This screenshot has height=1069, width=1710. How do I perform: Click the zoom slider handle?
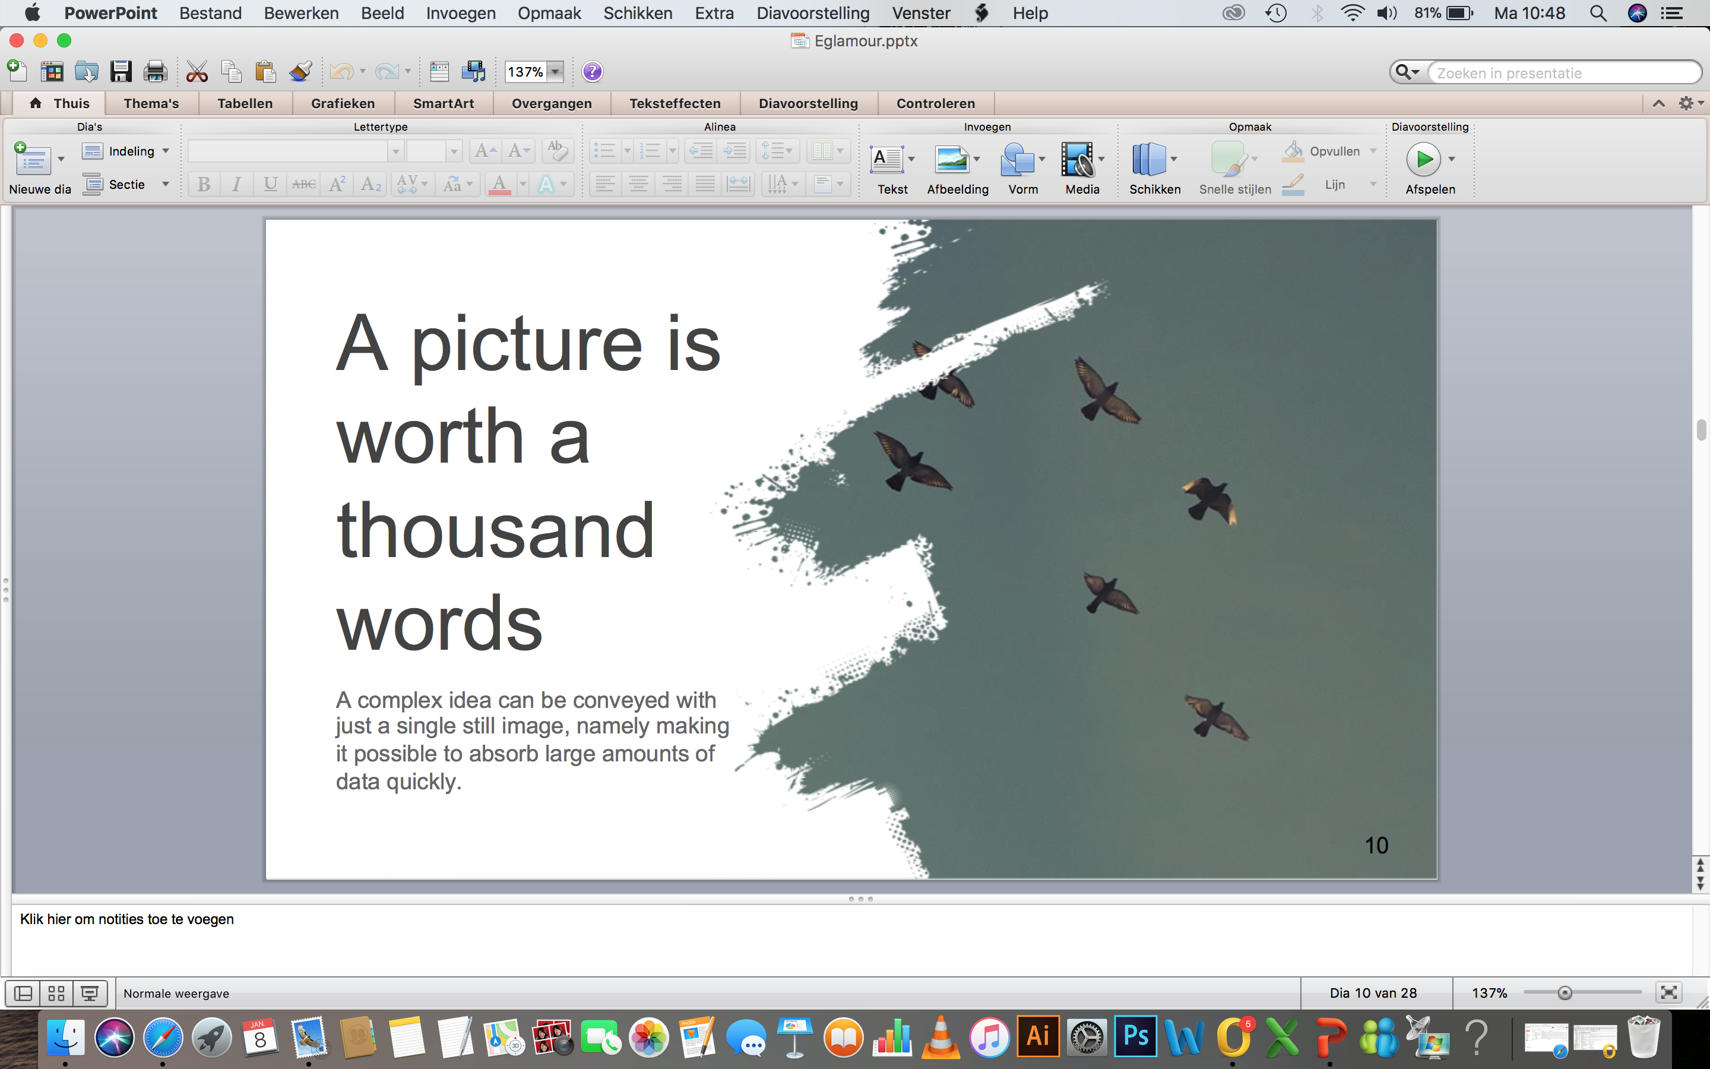(1565, 994)
